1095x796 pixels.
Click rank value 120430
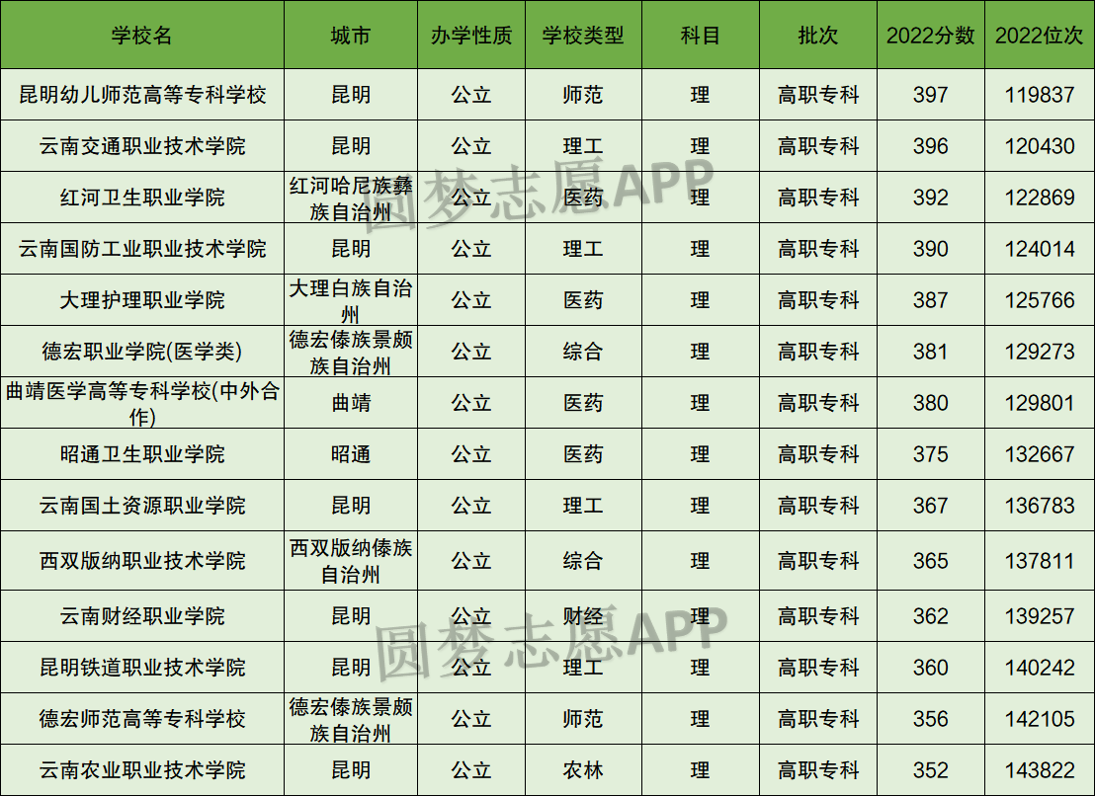tap(1039, 146)
